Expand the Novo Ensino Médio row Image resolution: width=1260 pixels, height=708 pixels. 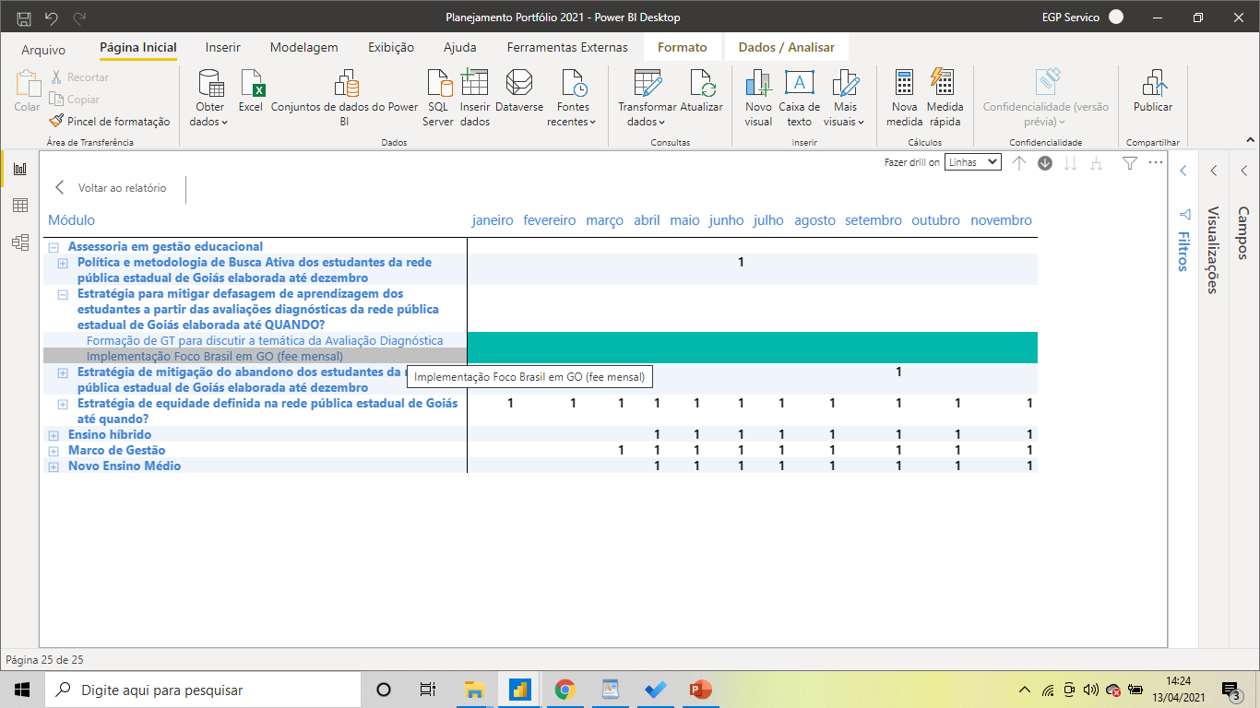53,466
